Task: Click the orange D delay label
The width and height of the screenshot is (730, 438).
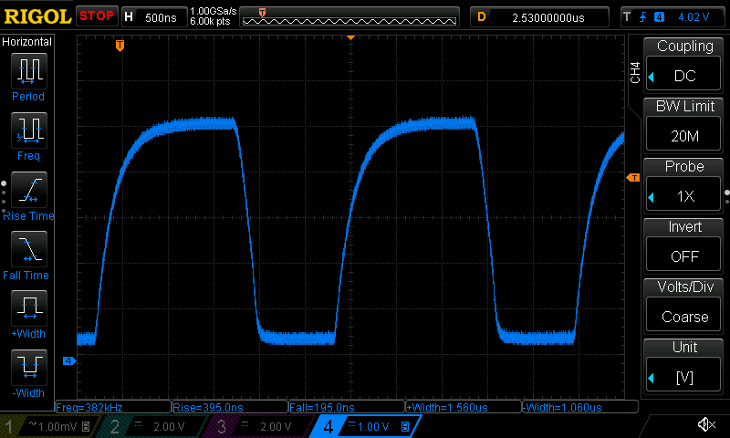Action: [x=482, y=17]
